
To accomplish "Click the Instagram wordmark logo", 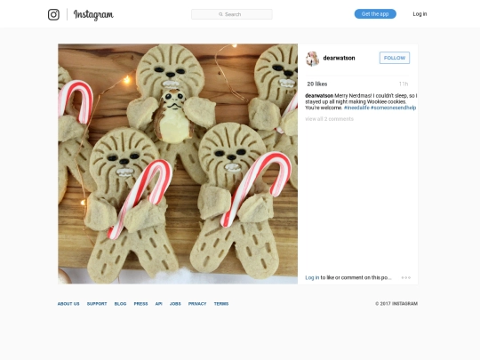I will pos(93,15).
